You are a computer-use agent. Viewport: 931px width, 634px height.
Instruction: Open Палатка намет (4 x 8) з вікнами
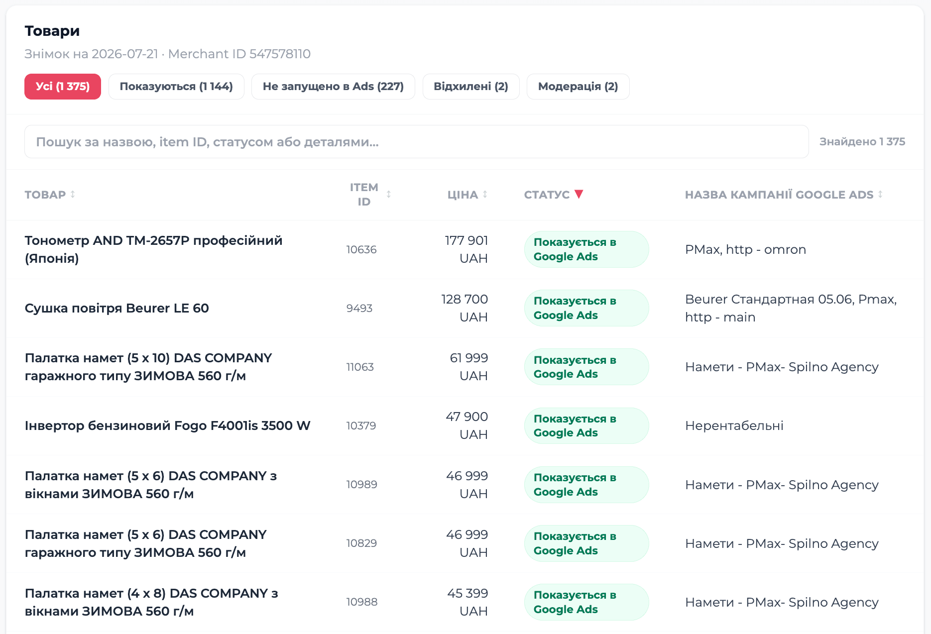click(151, 602)
